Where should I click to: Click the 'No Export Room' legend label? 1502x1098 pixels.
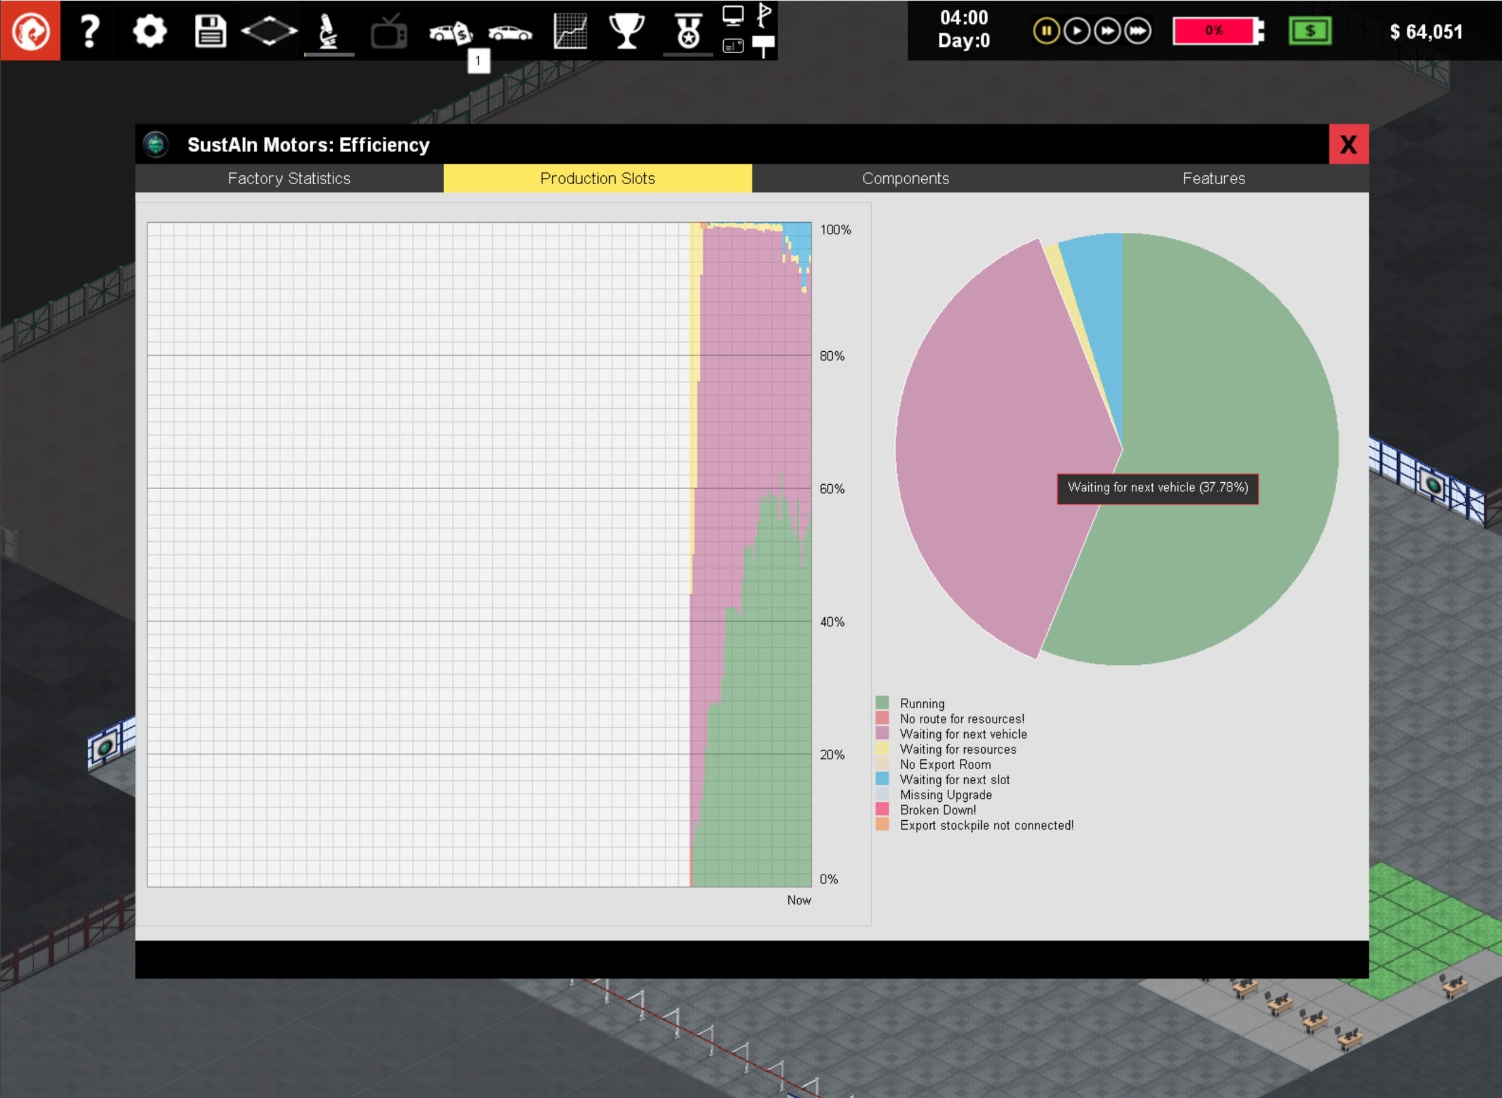point(945,764)
